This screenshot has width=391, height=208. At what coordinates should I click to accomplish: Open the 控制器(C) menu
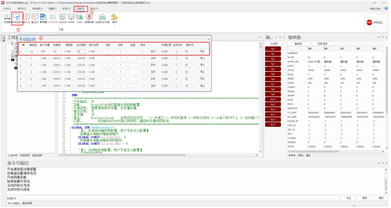pos(38,8)
